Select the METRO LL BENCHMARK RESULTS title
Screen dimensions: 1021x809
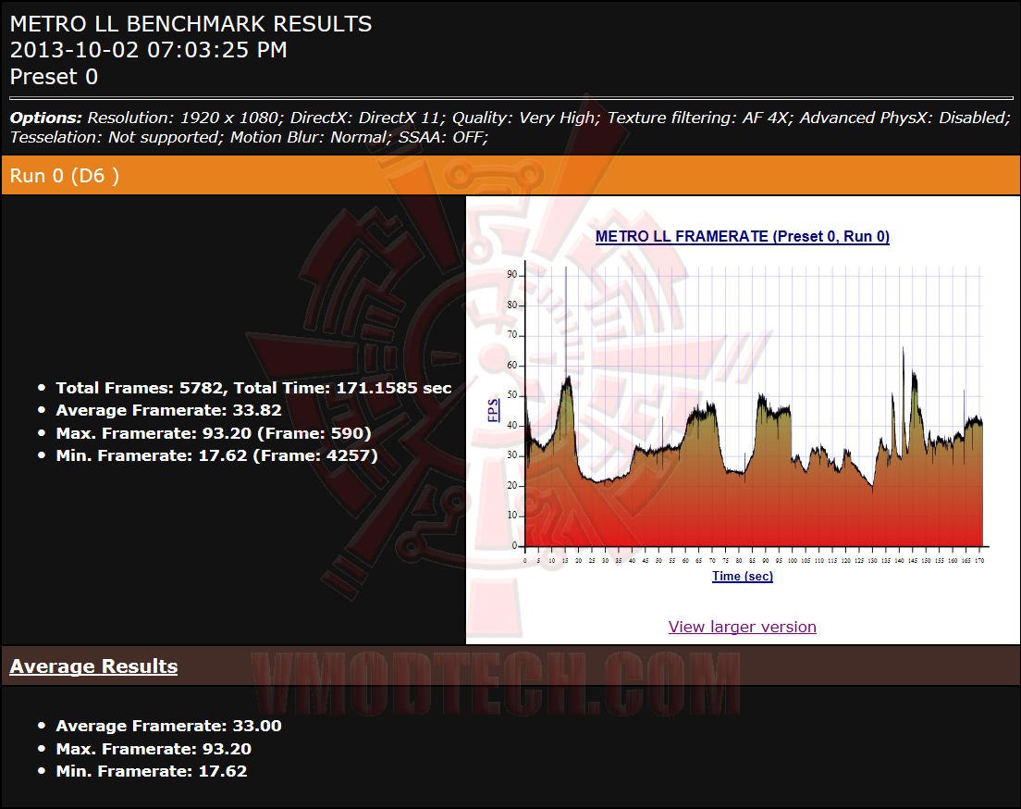click(191, 24)
